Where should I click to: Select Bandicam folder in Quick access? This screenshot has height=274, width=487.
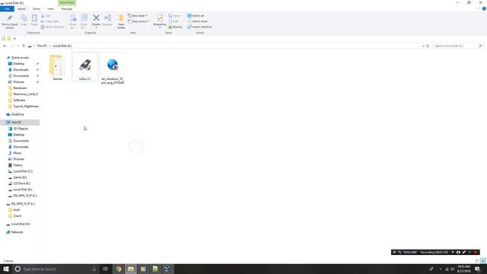[20, 88]
